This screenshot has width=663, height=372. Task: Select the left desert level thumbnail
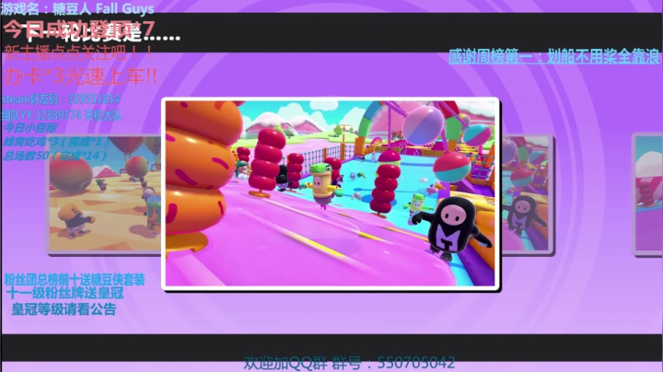(103, 195)
